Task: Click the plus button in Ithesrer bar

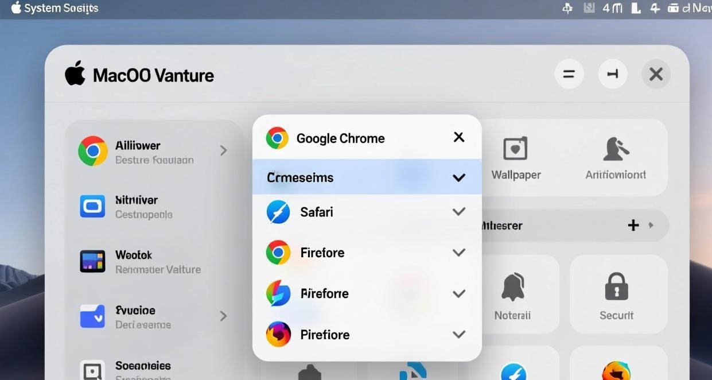Action: (633, 225)
